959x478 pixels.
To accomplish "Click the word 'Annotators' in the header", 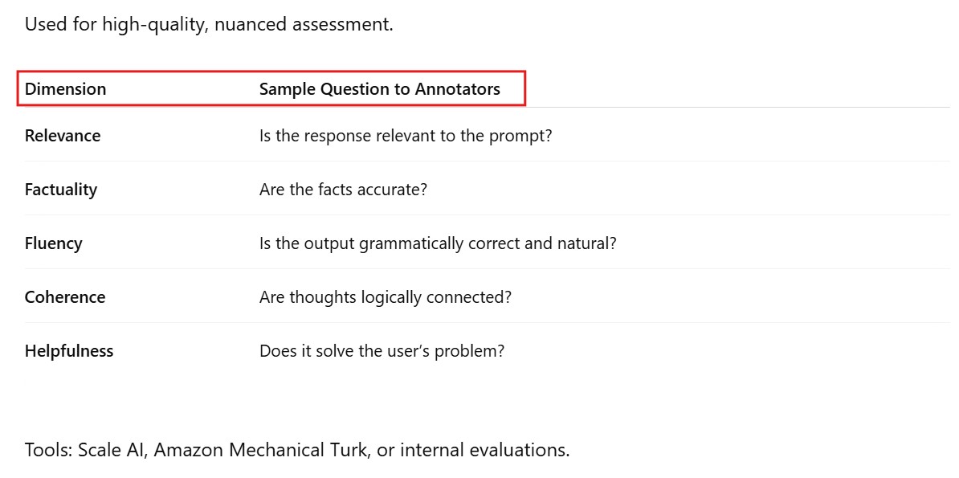I will (x=457, y=89).
